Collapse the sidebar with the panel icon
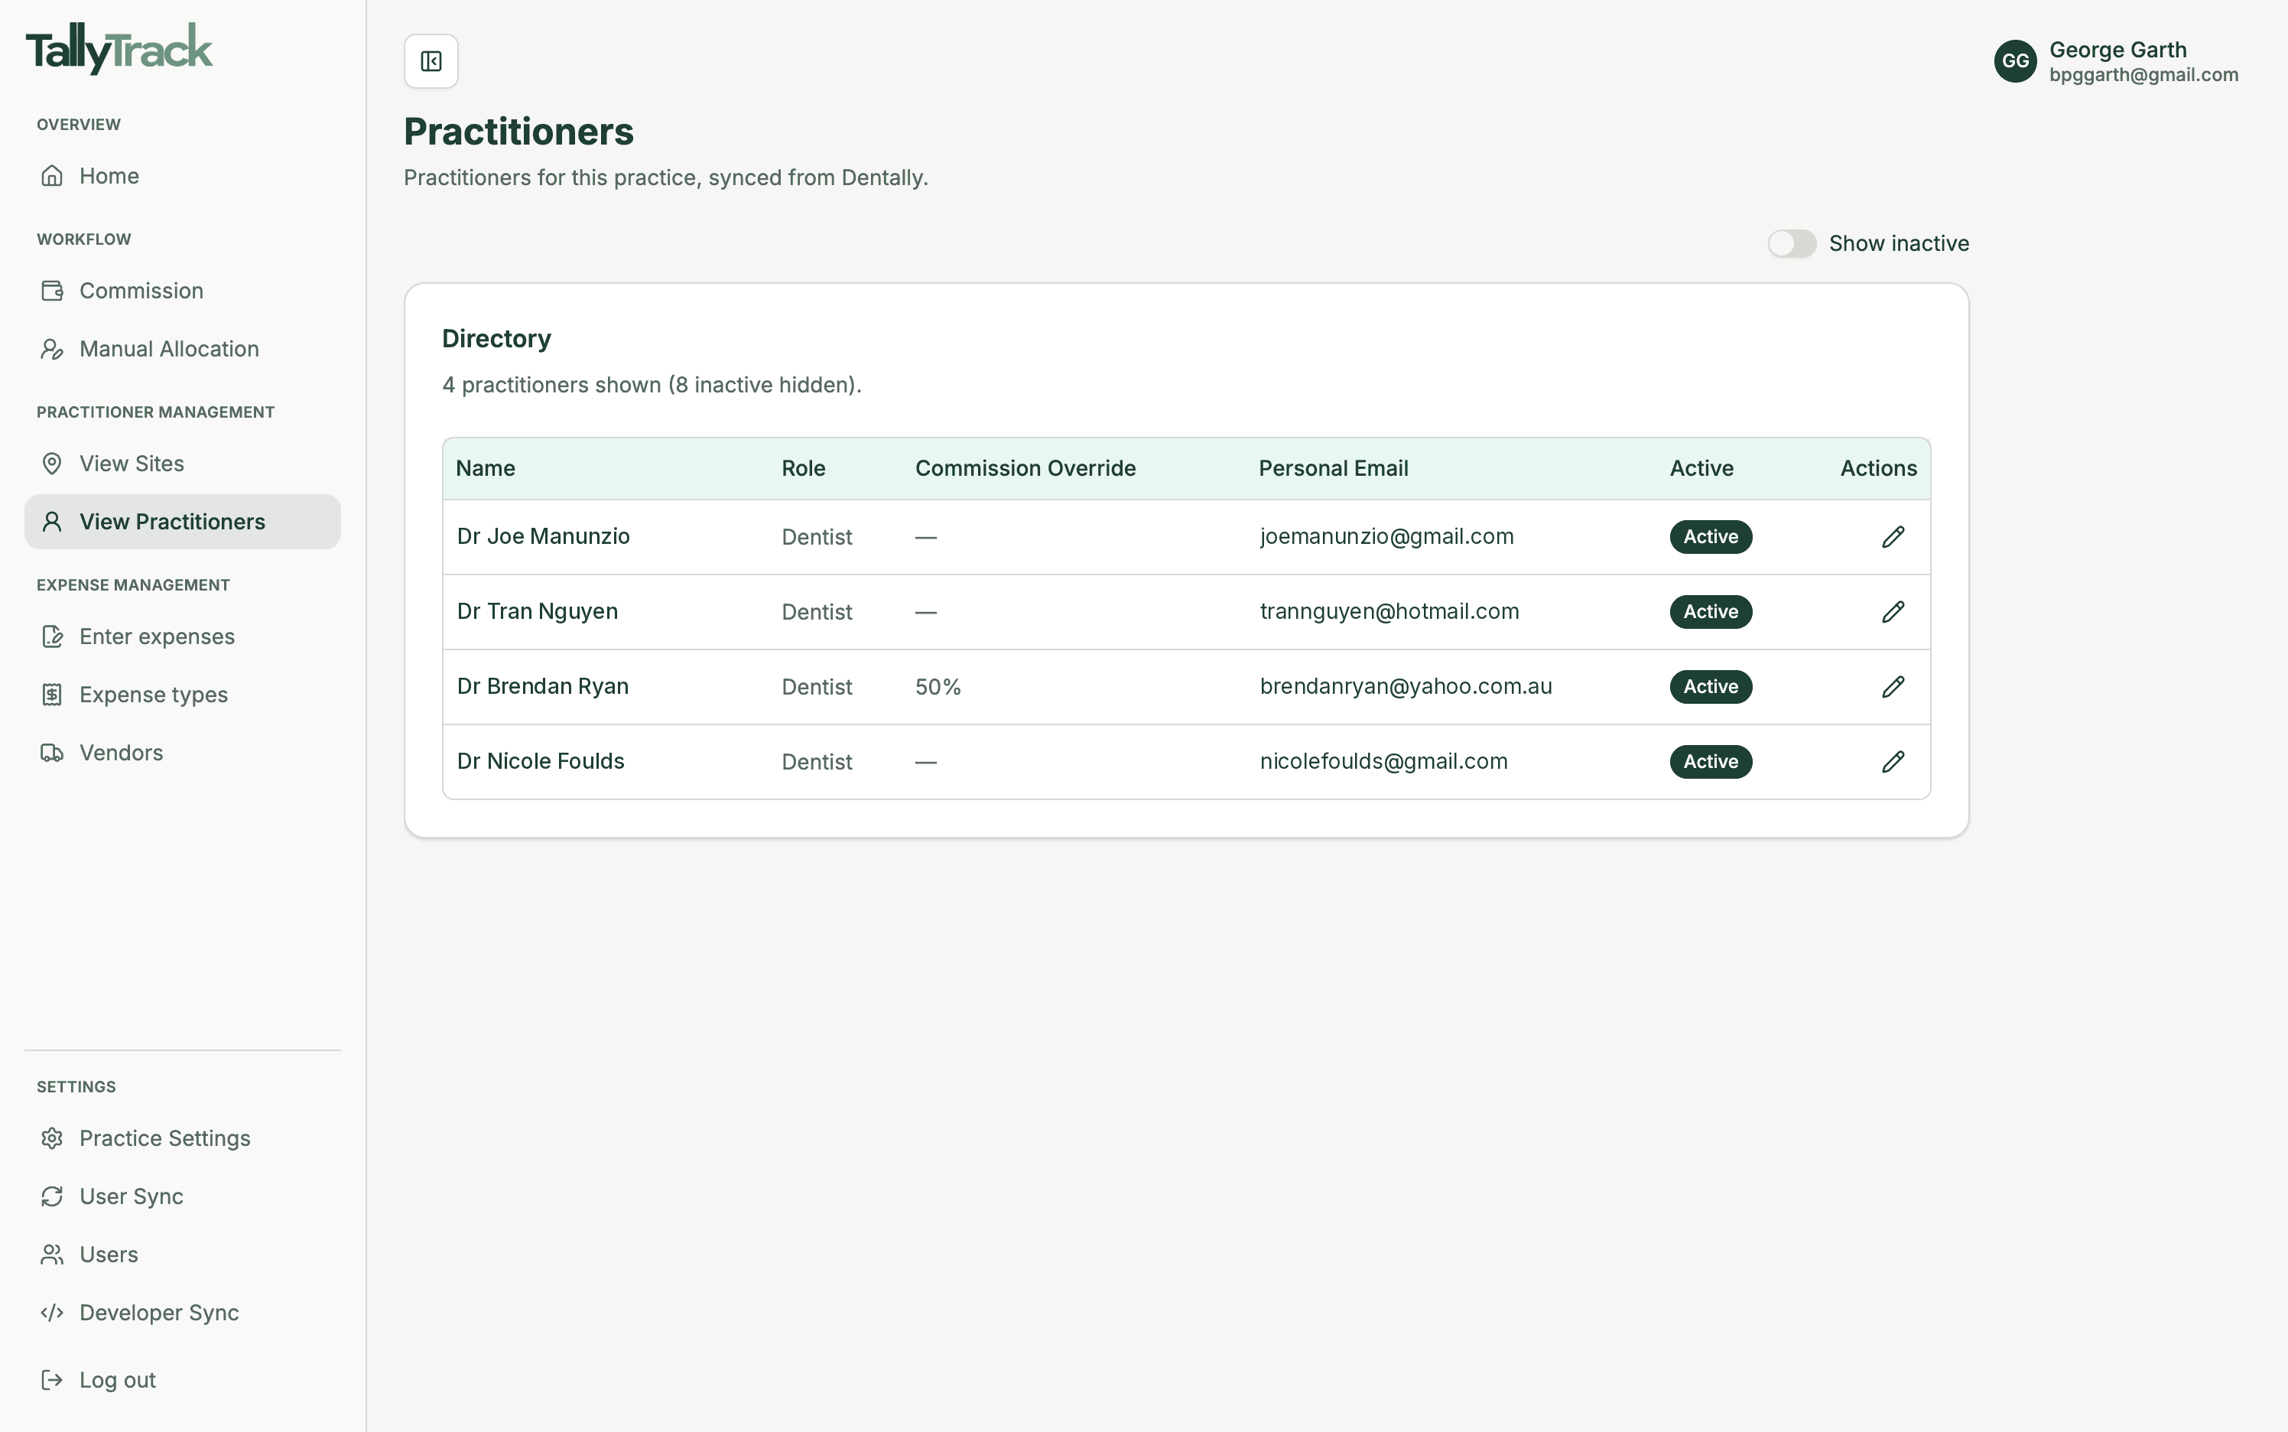2288x1432 pixels. tap(431, 61)
